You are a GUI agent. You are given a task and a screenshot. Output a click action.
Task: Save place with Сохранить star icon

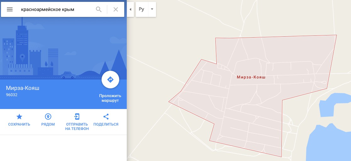19,117
